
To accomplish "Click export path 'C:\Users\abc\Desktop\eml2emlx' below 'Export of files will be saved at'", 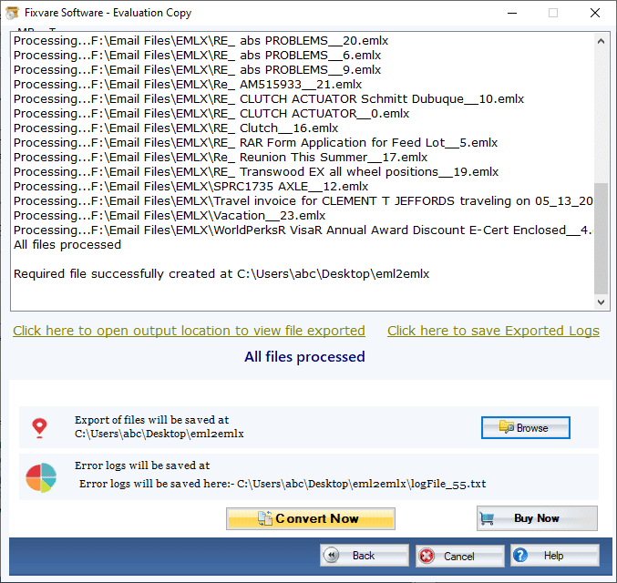I will pyautogui.click(x=159, y=434).
